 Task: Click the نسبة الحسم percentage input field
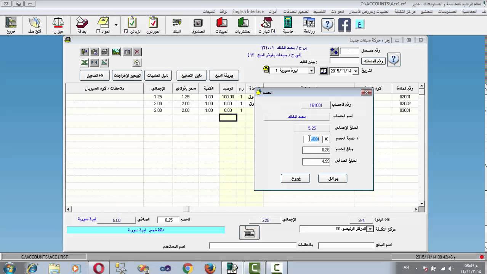coord(311,139)
